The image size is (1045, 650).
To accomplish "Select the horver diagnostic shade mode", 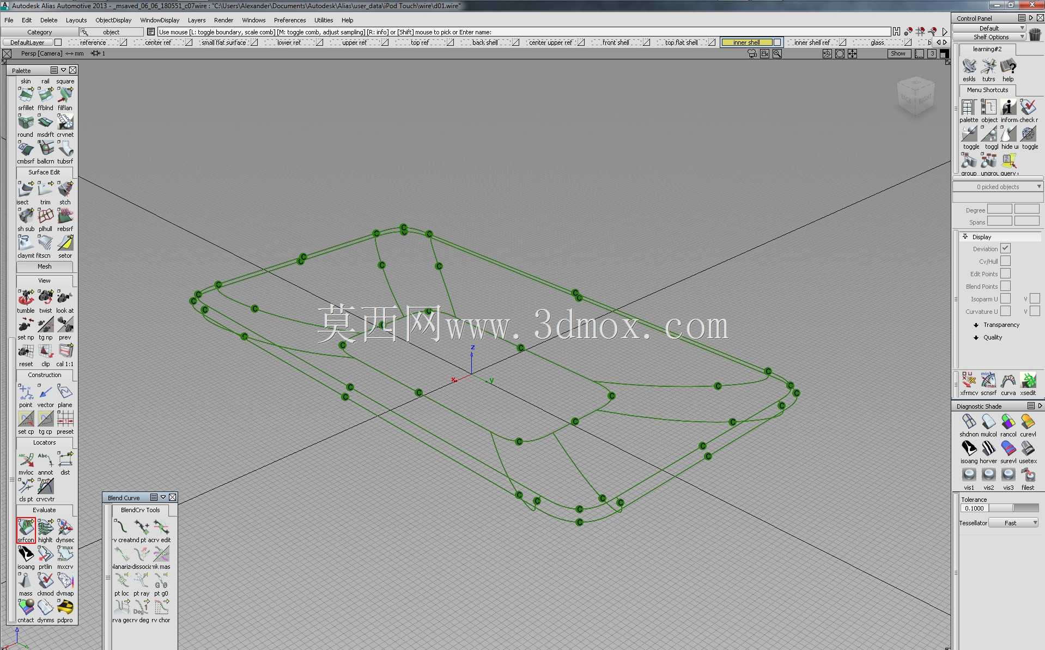I will [x=988, y=448].
